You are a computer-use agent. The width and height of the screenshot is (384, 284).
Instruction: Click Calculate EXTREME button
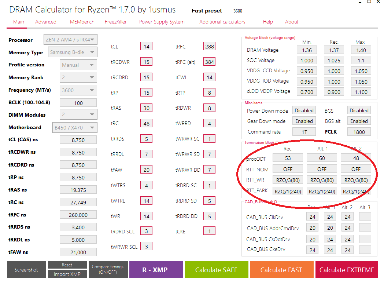(x=347, y=270)
